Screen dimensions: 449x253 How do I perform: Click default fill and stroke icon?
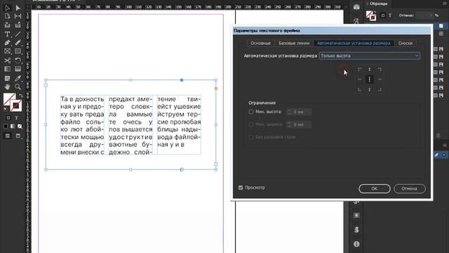coord(6,110)
